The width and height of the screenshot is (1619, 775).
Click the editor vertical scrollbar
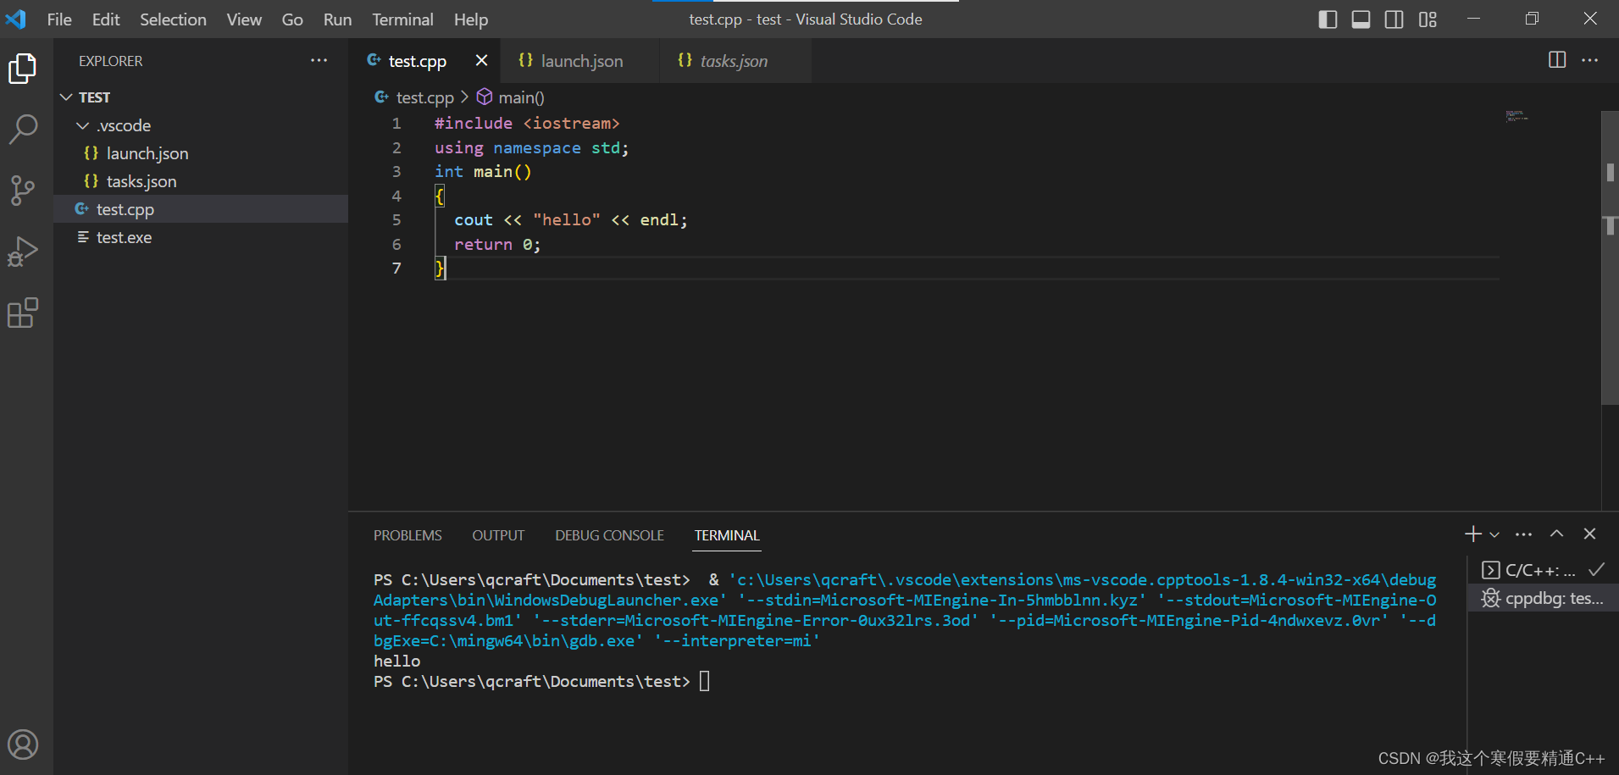[x=1610, y=257]
